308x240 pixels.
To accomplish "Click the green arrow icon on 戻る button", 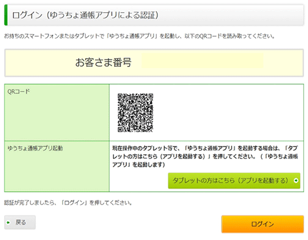I will click(8, 222).
